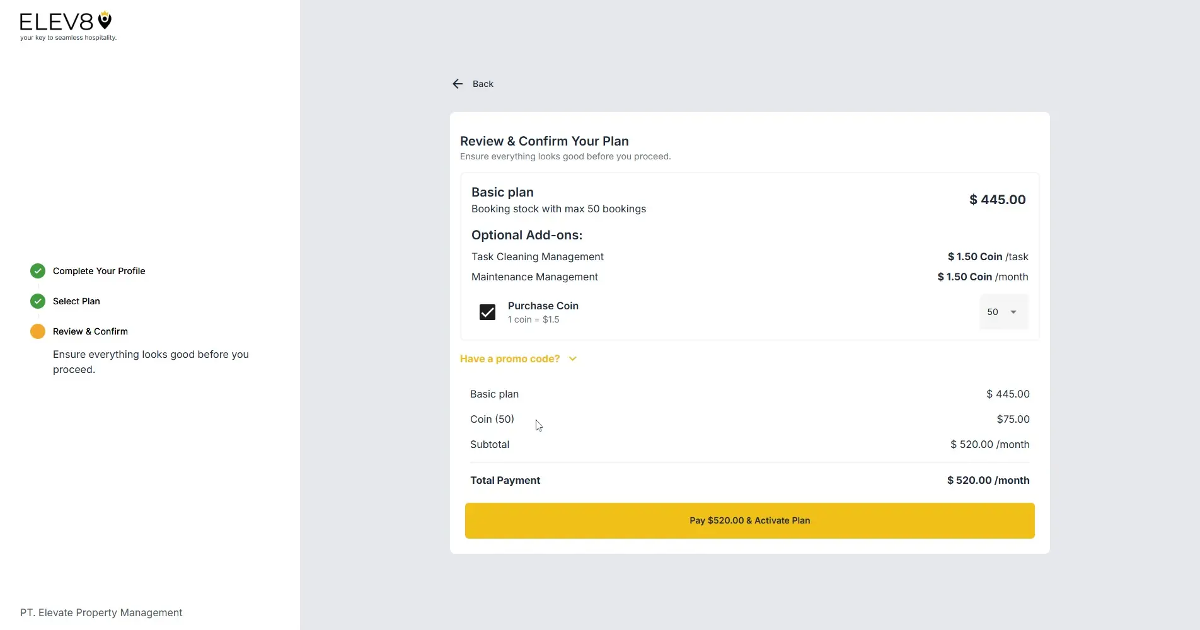Click the Complete Your Profile step
The width and height of the screenshot is (1200, 630).
point(98,270)
